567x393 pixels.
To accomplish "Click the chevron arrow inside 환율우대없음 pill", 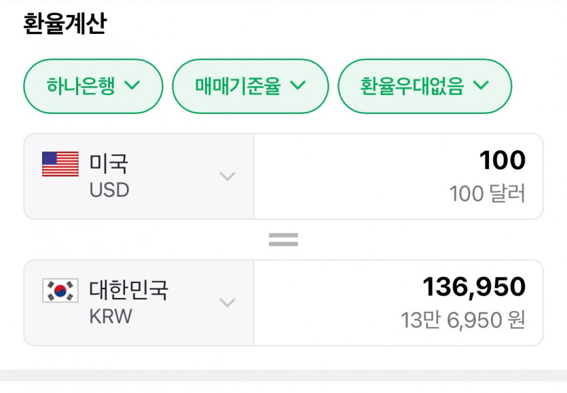I will click(x=481, y=86).
